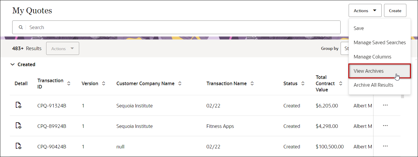Open detail icon for CPQ-89924B
The height and width of the screenshot is (157, 418).
(18, 126)
